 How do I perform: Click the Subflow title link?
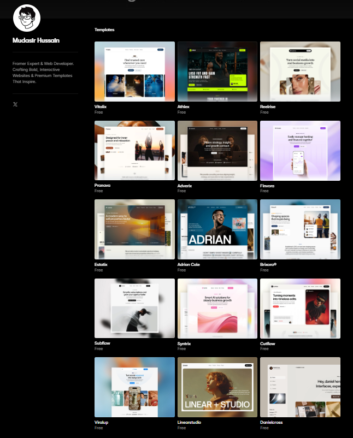(x=102, y=343)
